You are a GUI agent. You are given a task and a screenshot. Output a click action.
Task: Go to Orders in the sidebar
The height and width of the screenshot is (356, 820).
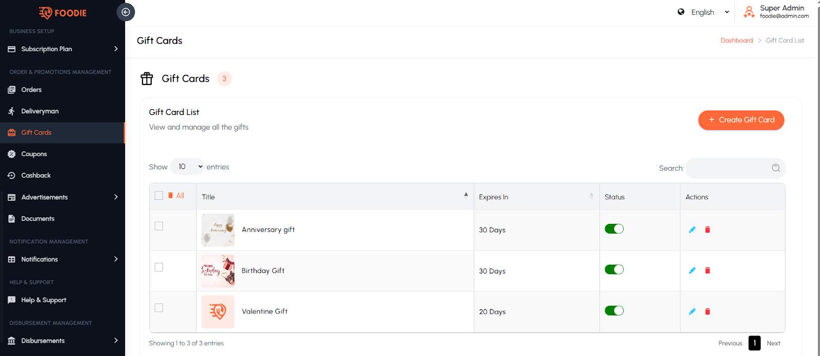pos(31,90)
